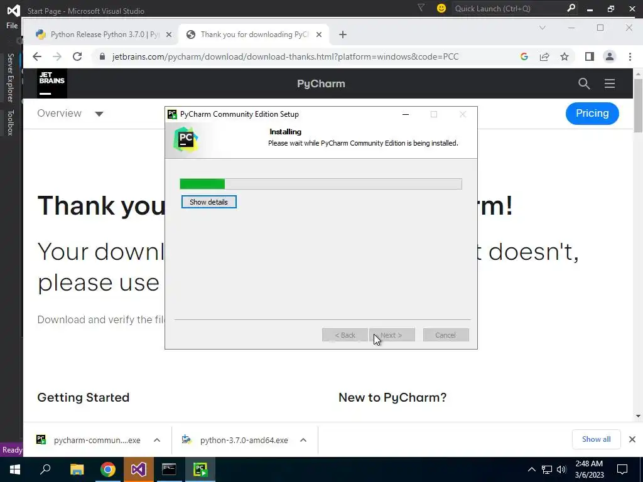Switch to Visual Studio on the taskbar
Viewport: 643px width, 482px height.
[x=139, y=469]
